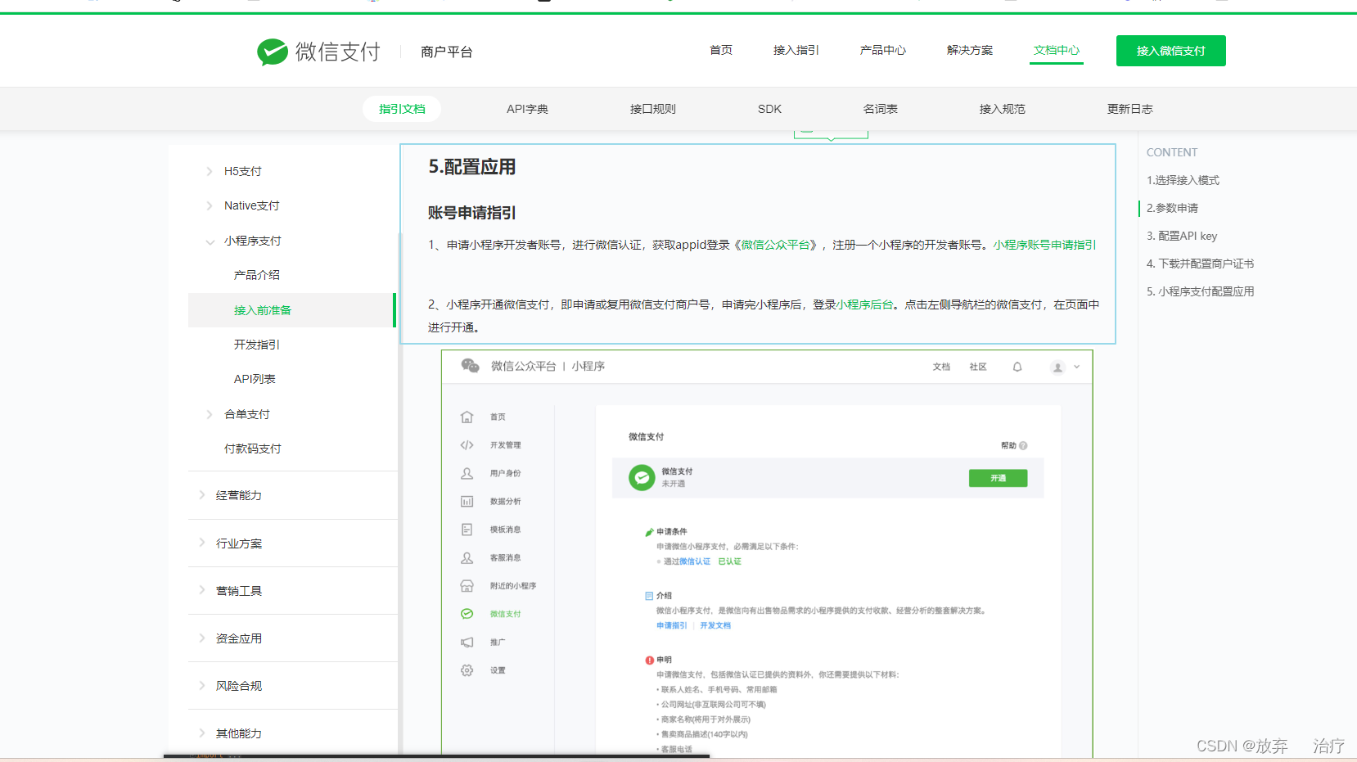Open the 文档中心 navigation item
The image size is (1357, 762).
1057,50
